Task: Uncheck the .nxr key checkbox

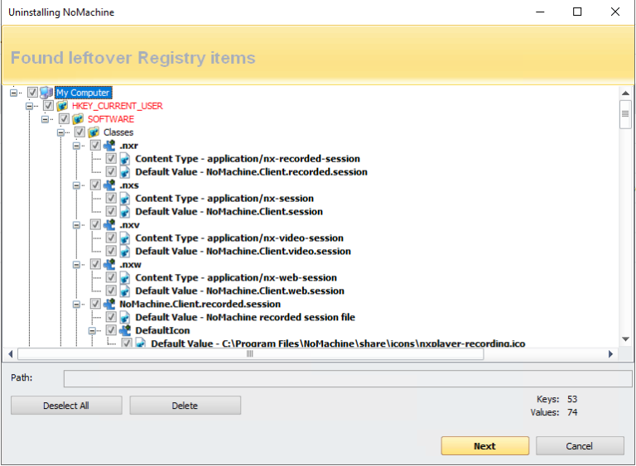Action: 95,145
